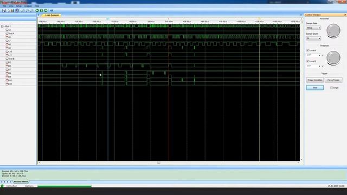Open the View menu
Viewport: 347px width, 195px height.
(11, 6)
